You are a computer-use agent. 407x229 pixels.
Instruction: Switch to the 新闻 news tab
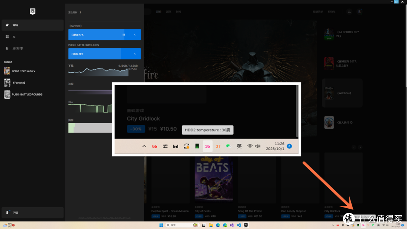[179, 12]
